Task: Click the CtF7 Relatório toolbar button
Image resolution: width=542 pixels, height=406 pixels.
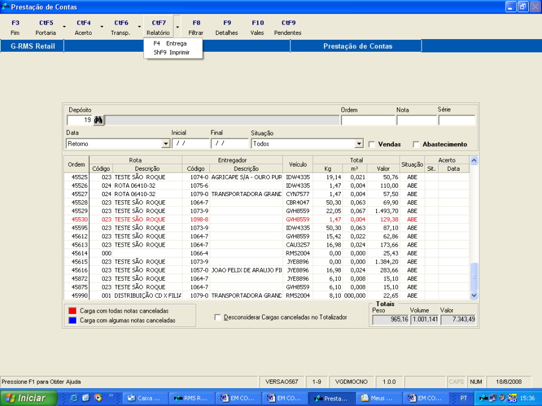Action: 158,27
